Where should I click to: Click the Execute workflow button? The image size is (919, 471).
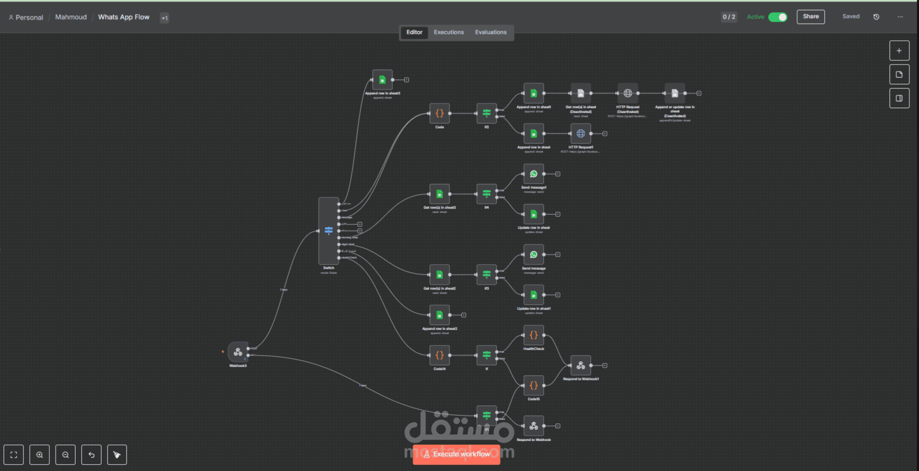point(456,454)
